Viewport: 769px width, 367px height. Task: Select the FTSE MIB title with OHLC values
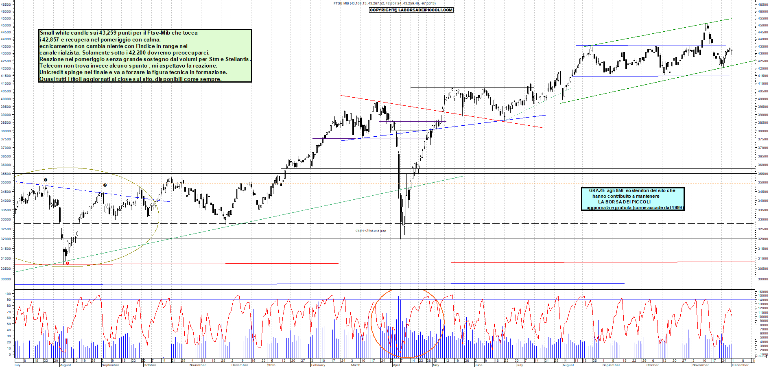(x=384, y=3)
